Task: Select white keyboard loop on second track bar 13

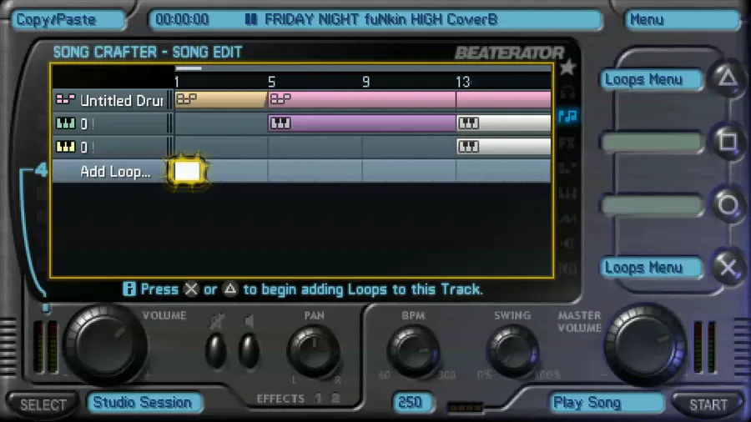Action: 504,123
